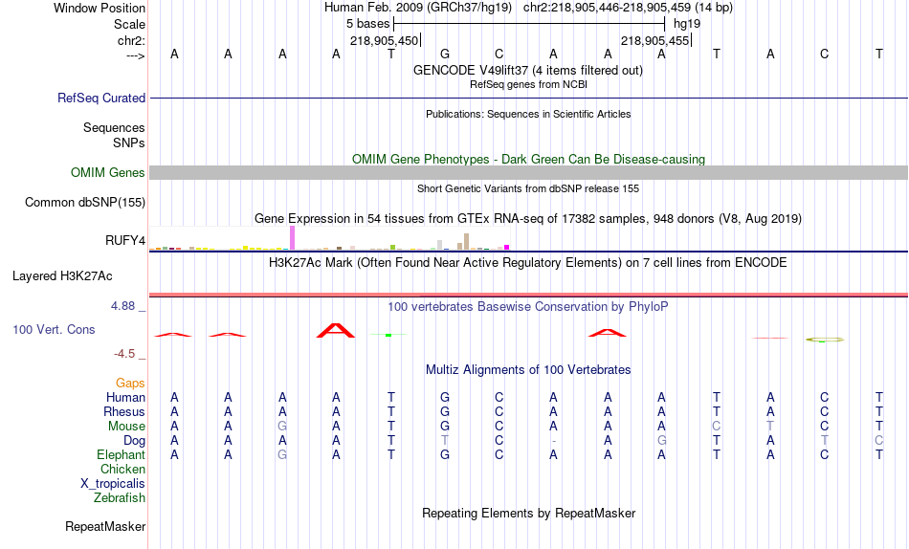Screen dimensions: 909x549
Task: Select the RepeatMasker track label
Action: pyautogui.click(x=105, y=526)
